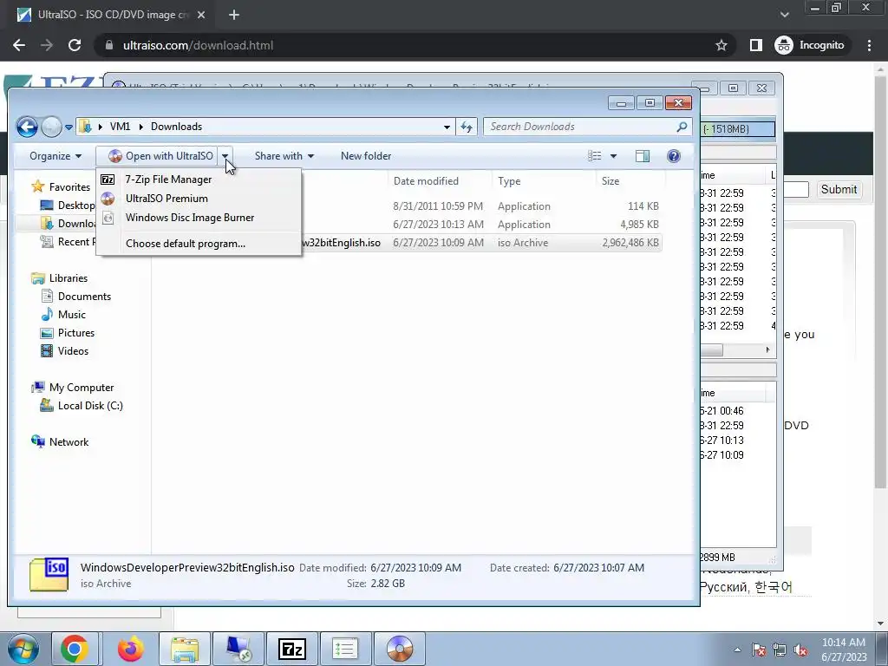The width and height of the screenshot is (888, 666).
Task: Refresh the Downloads folder view
Action: (466, 127)
